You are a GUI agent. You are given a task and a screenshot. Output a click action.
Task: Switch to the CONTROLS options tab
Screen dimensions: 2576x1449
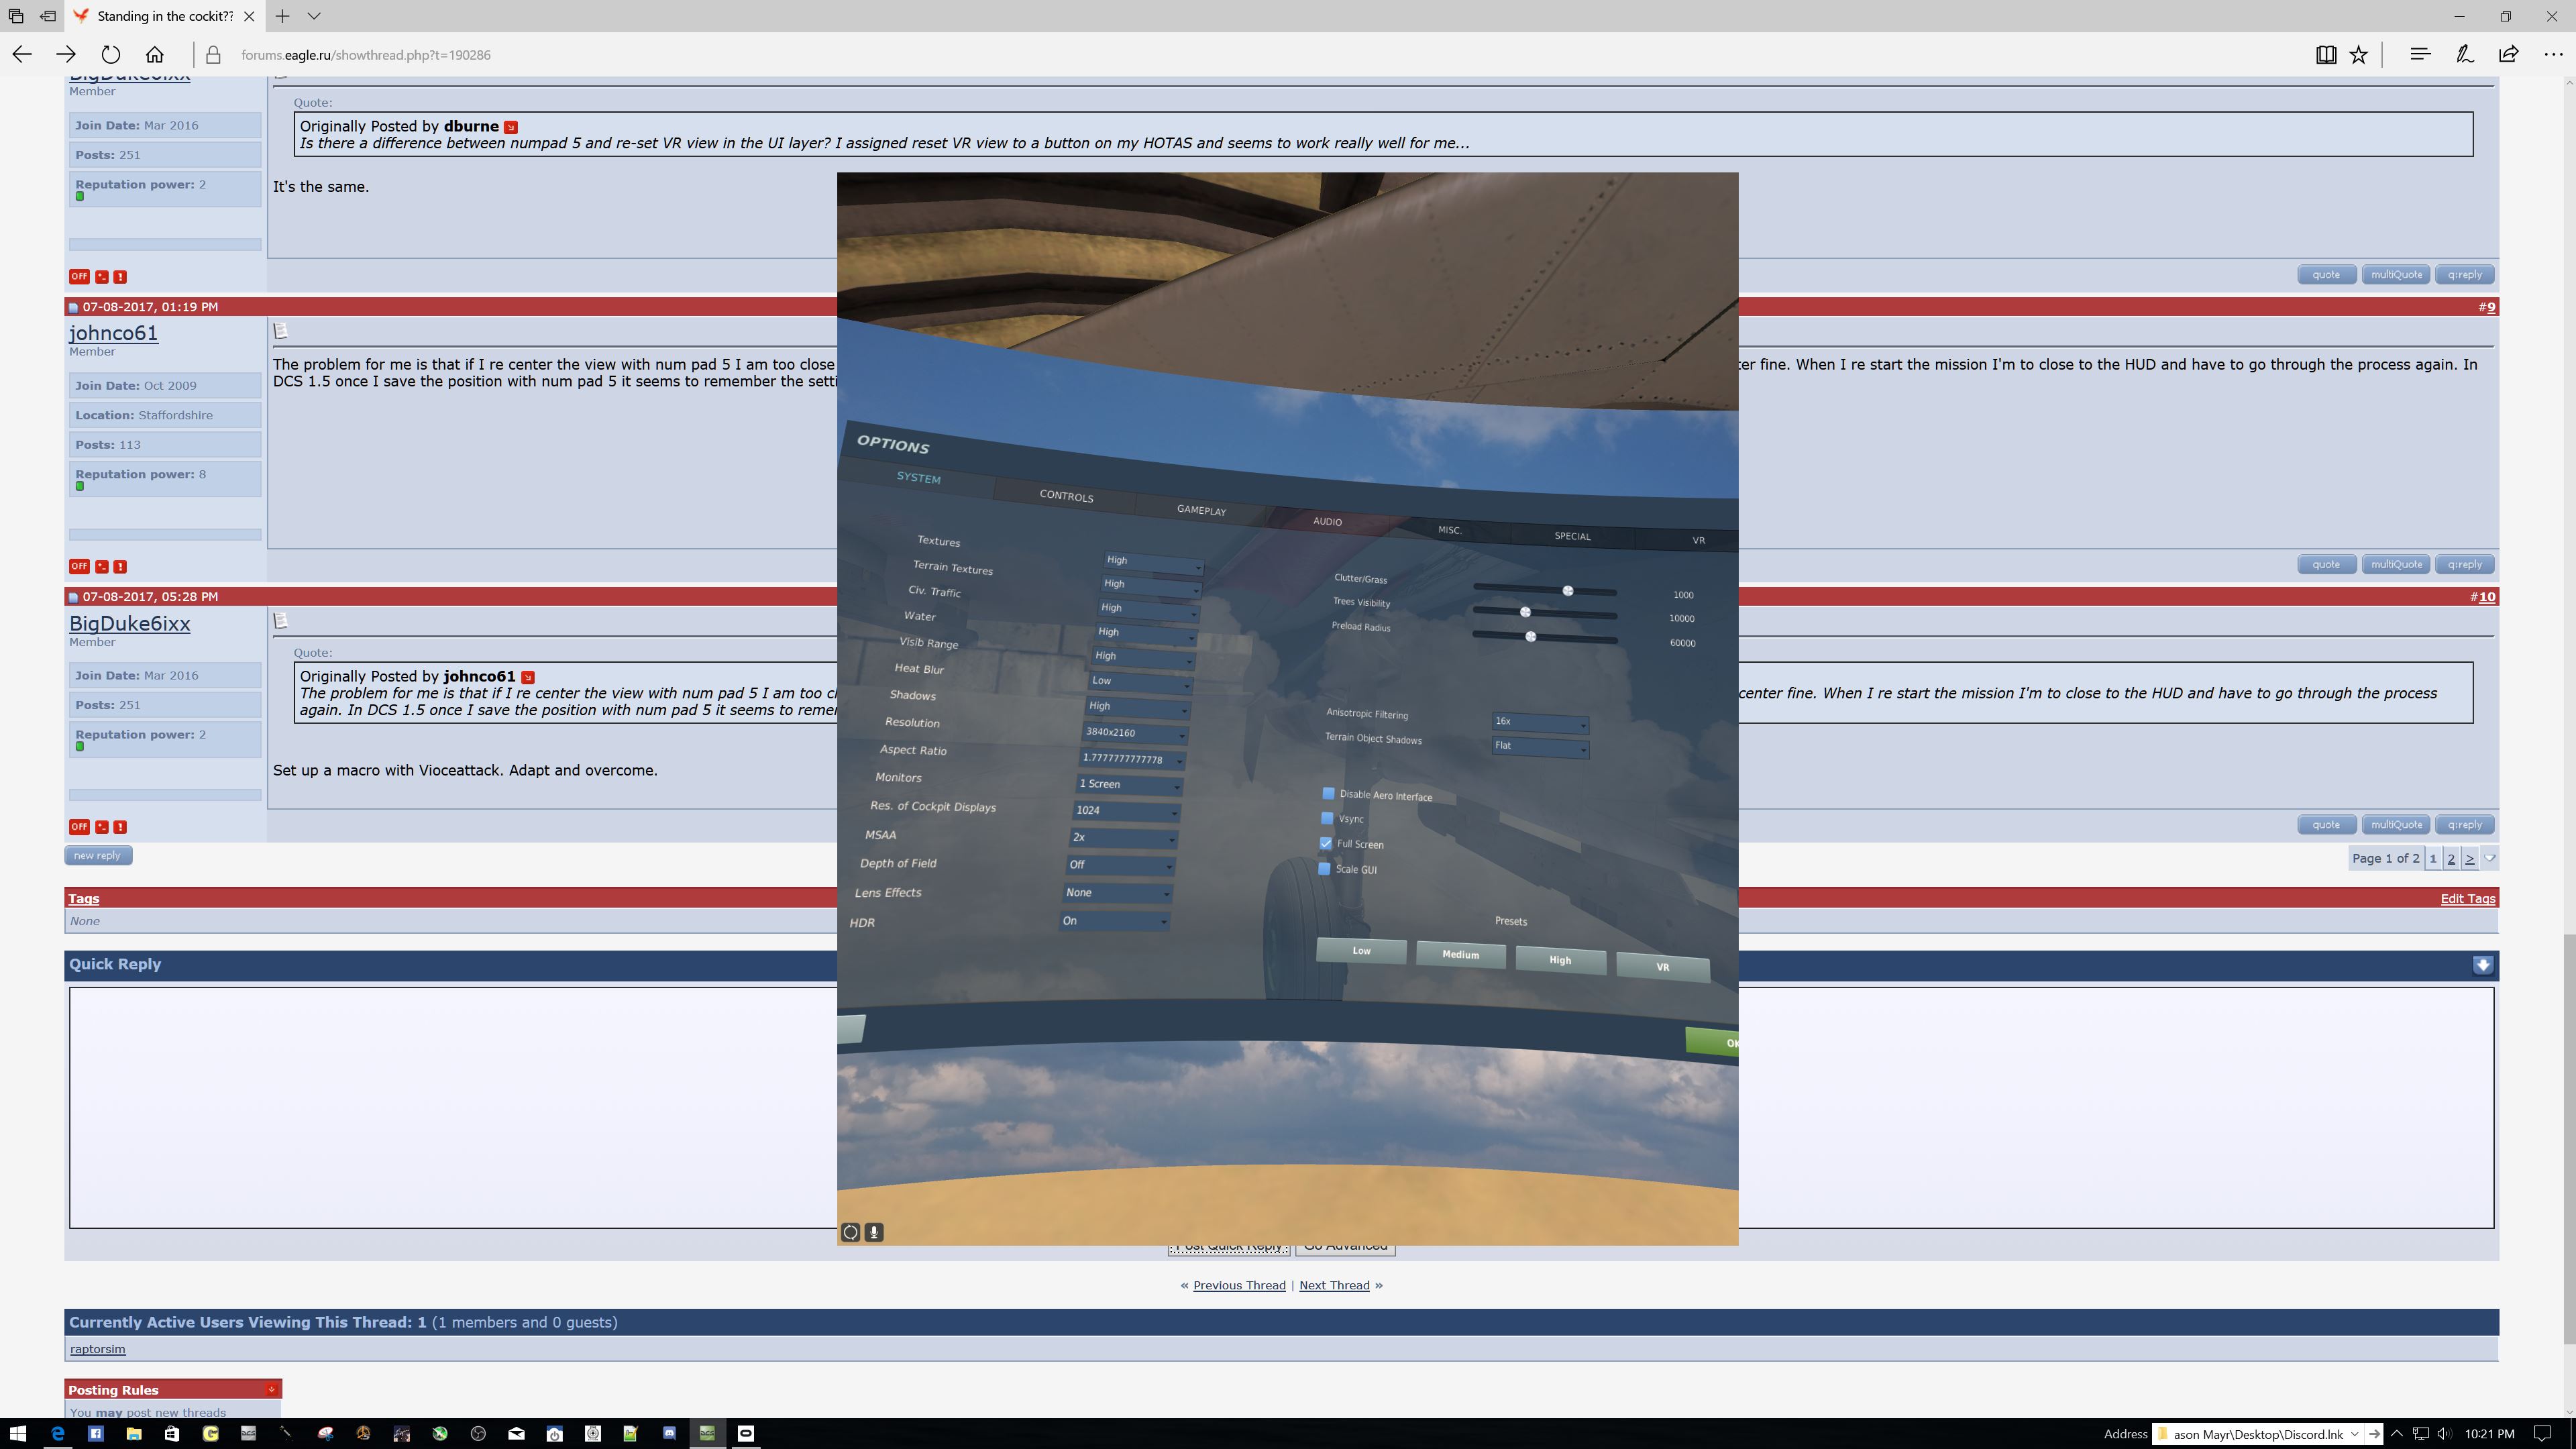point(1066,496)
